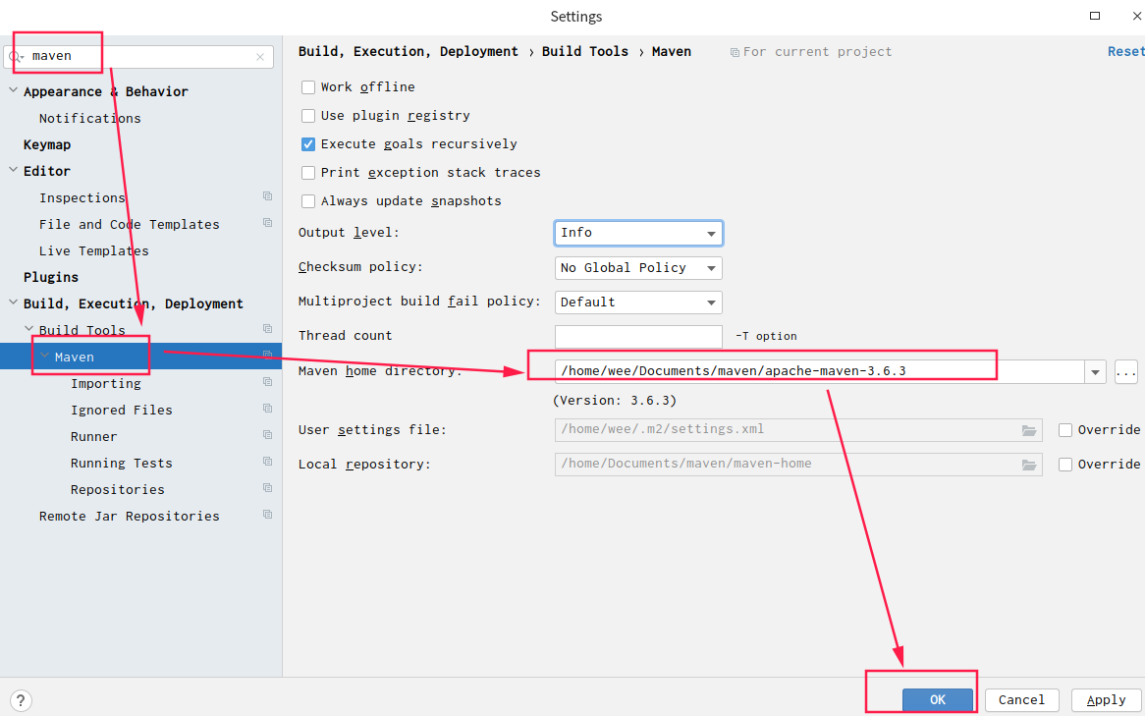Select Remote Jar Repositories item
The image size is (1145, 716).
[130, 516]
